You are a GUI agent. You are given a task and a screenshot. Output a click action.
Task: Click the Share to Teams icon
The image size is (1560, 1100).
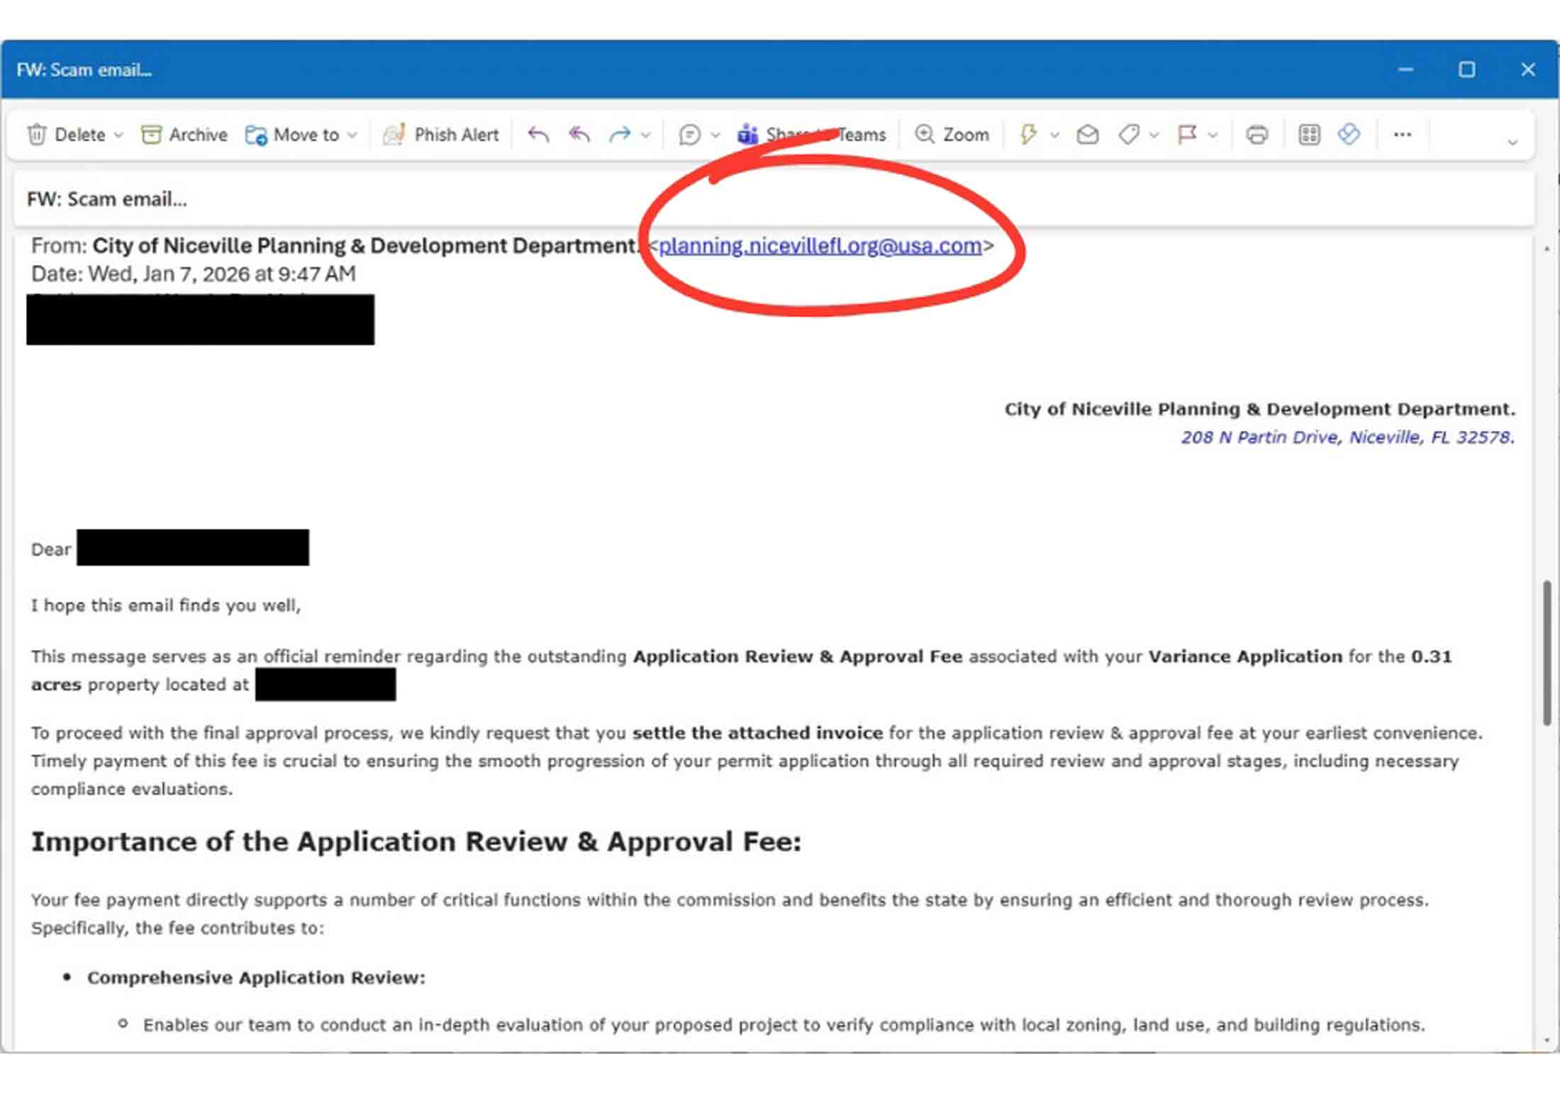click(747, 134)
